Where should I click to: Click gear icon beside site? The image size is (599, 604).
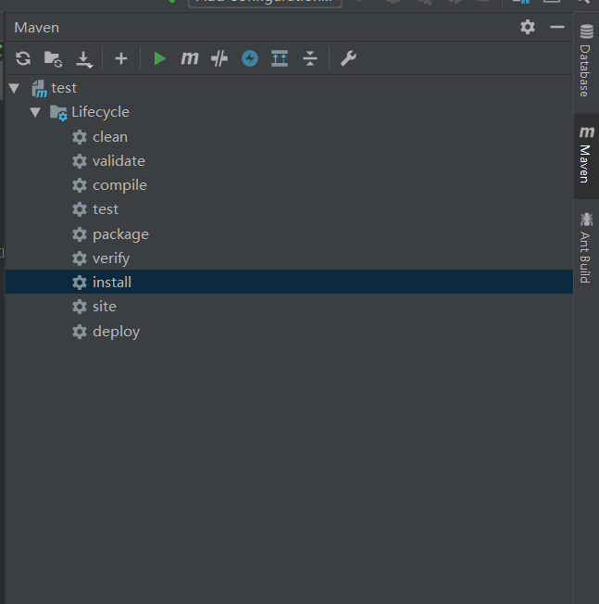tap(80, 307)
